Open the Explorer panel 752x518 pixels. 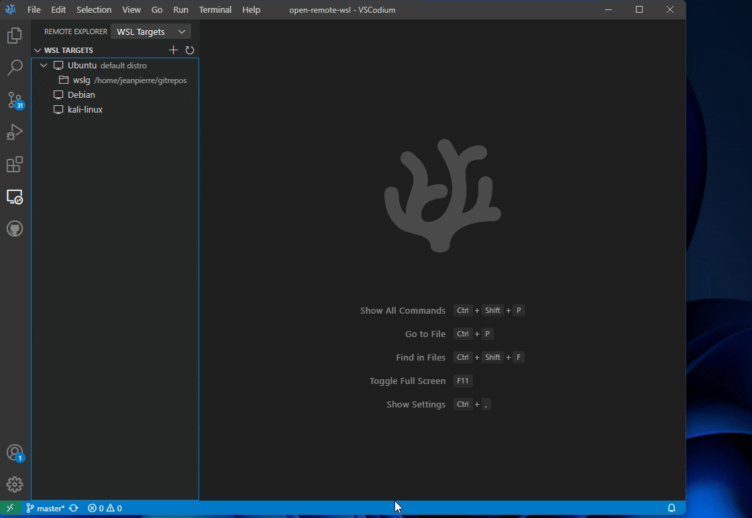pos(15,36)
